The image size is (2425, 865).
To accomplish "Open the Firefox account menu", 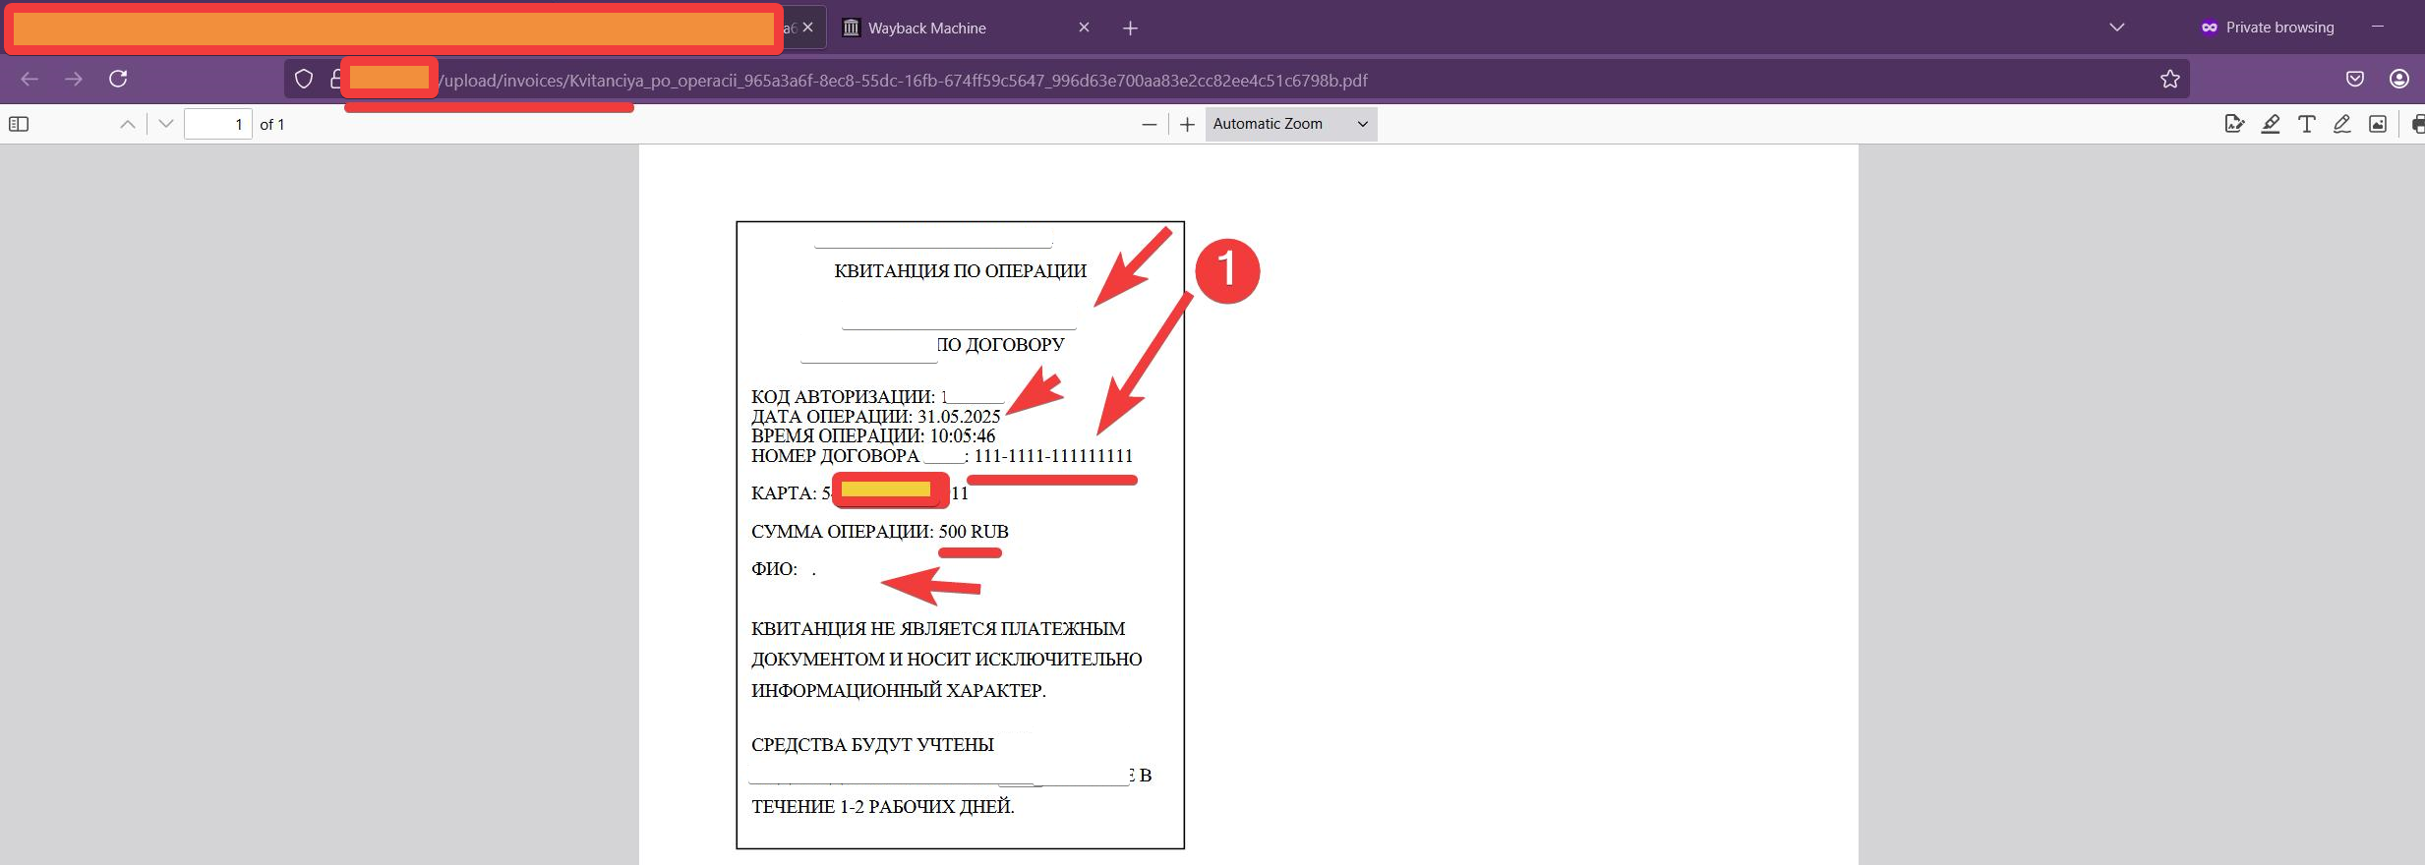I will (x=2399, y=79).
